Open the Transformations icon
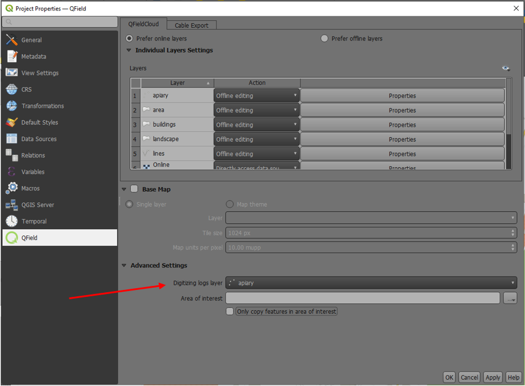This screenshot has height=386, width=525. (x=12, y=106)
